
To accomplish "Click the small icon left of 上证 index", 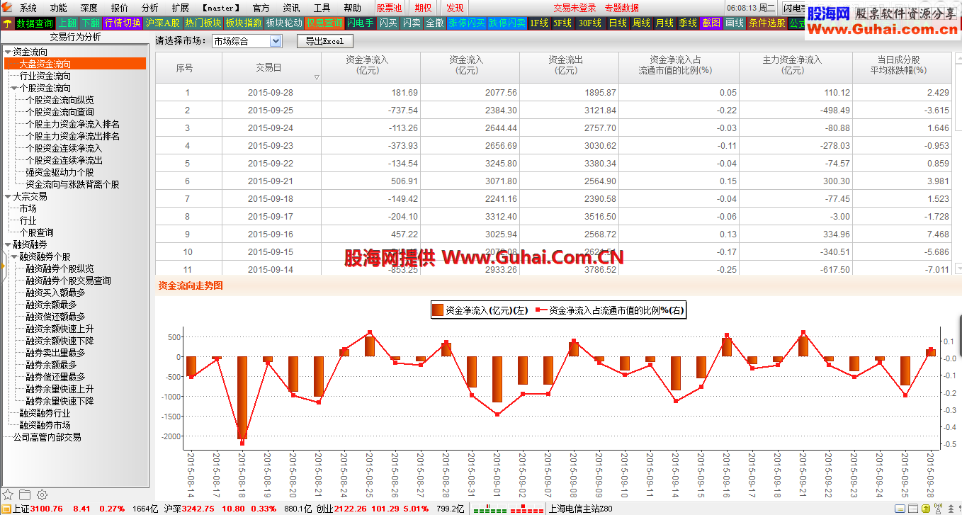I will 6,508.
